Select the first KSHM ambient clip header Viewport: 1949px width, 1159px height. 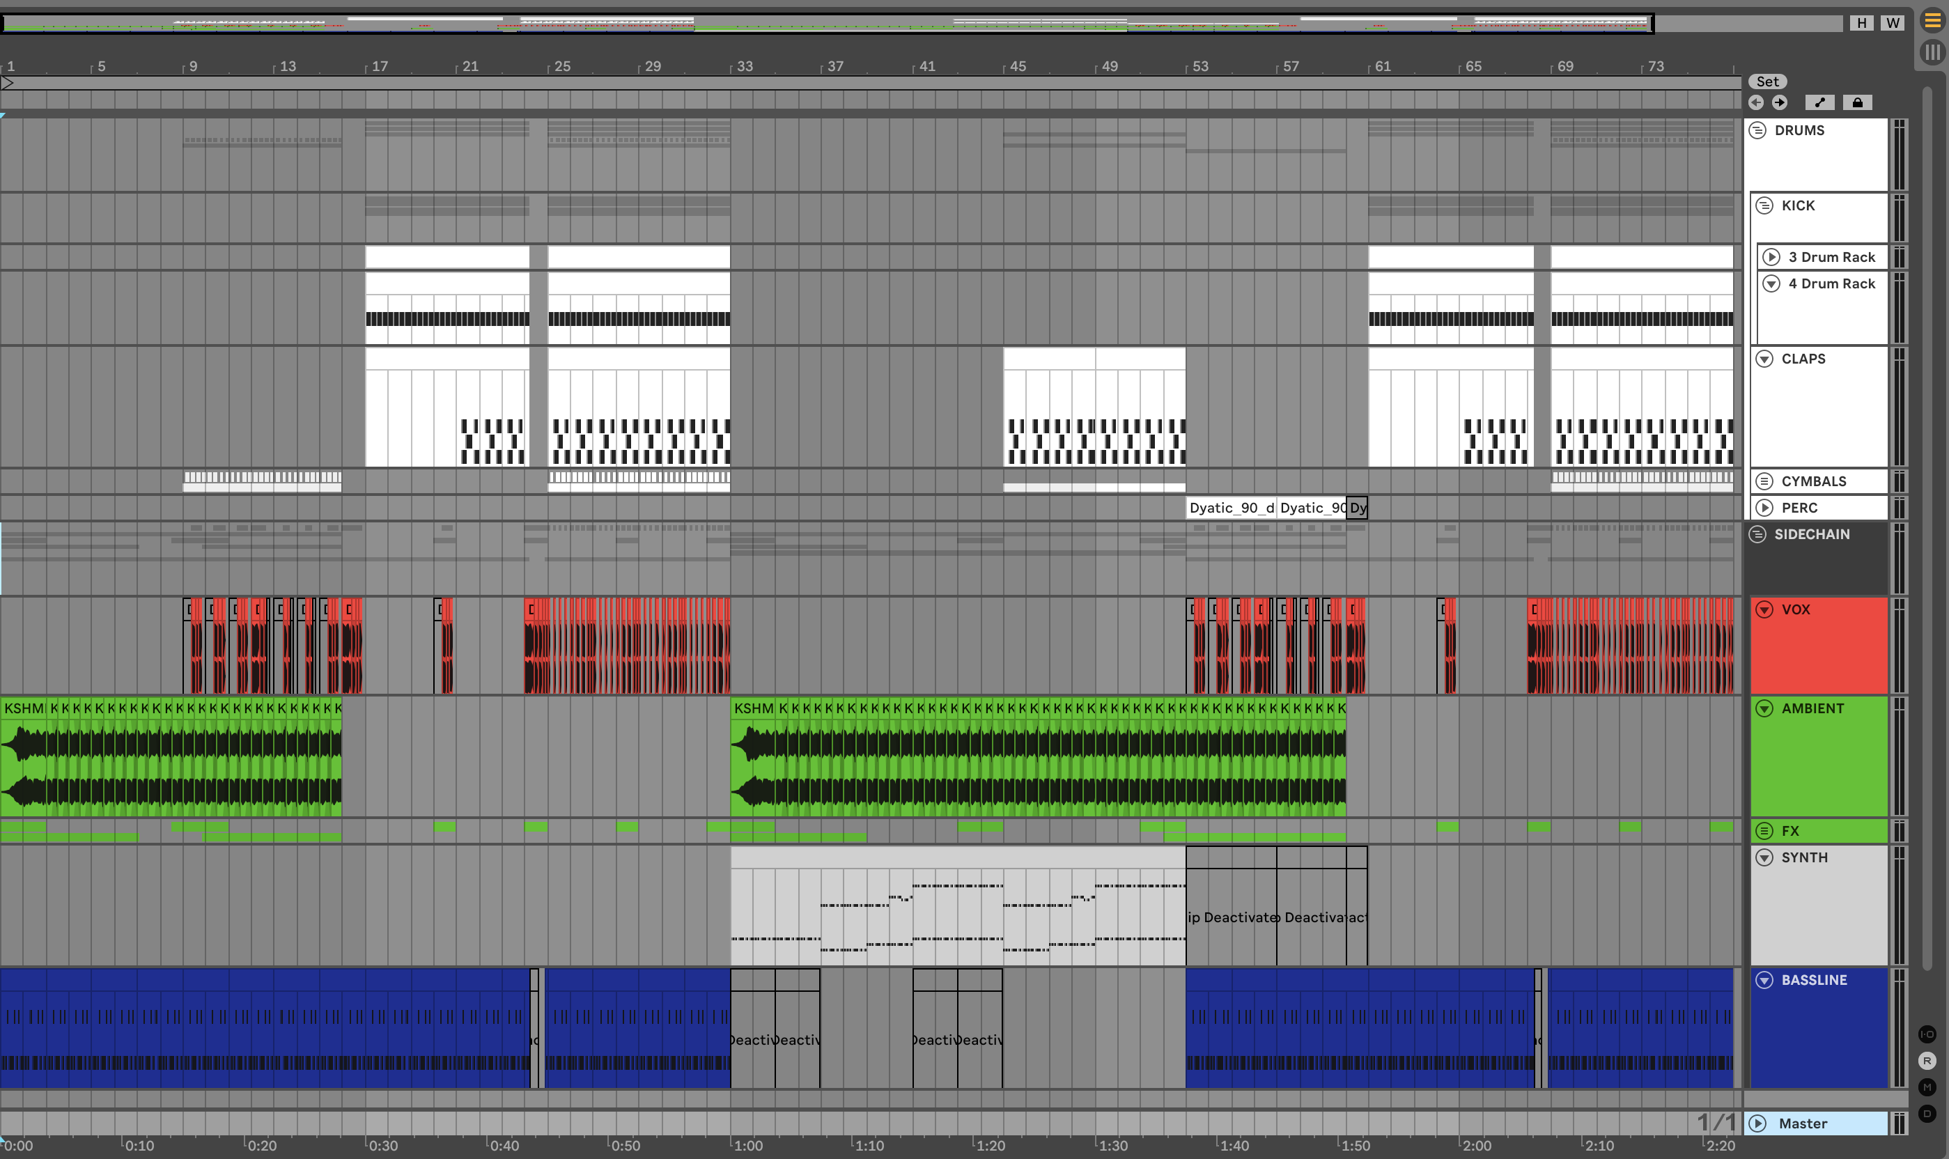(24, 708)
